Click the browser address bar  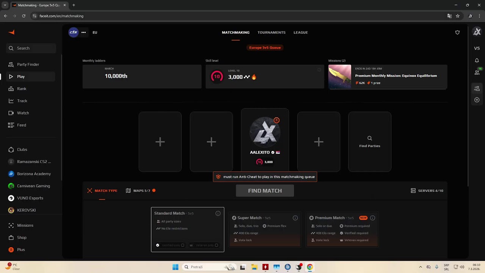(x=239, y=16)
